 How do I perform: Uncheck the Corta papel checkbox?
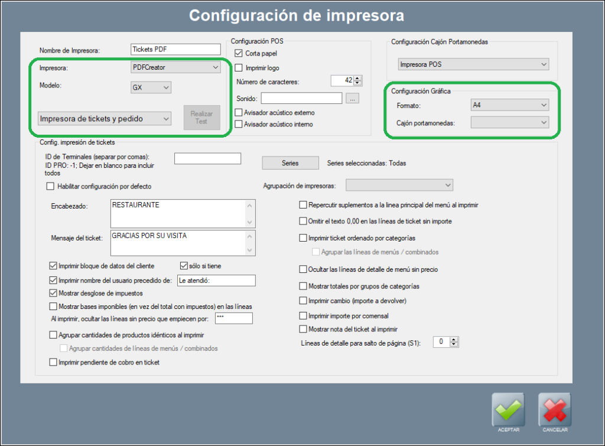(239, 54)
